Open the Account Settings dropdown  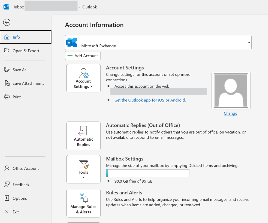pos(83,78)
